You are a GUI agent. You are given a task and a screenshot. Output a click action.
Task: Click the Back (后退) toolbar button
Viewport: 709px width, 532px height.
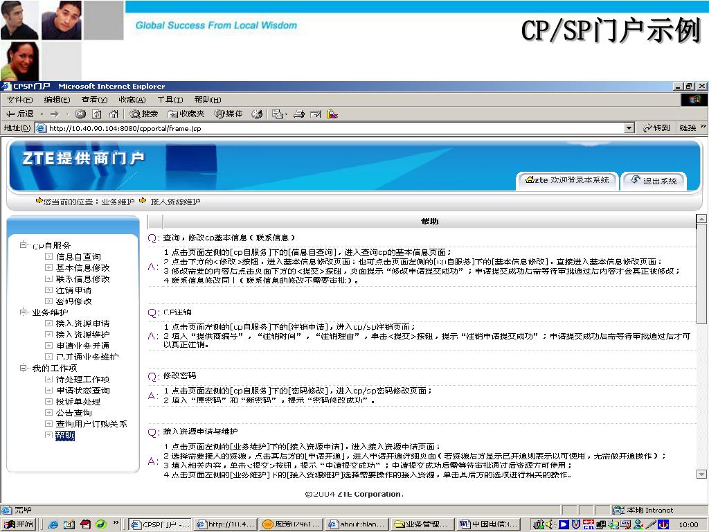(x=20, y=114)
